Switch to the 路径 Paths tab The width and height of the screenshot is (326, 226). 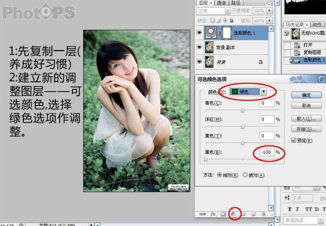point(236,3)
